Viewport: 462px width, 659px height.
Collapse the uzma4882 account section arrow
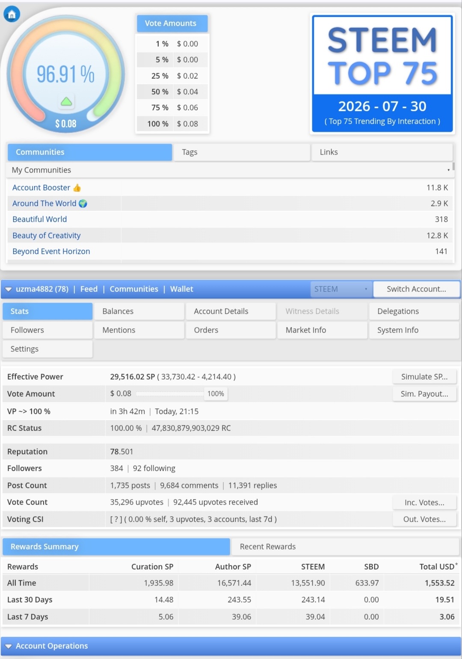(x=8, y=289)
